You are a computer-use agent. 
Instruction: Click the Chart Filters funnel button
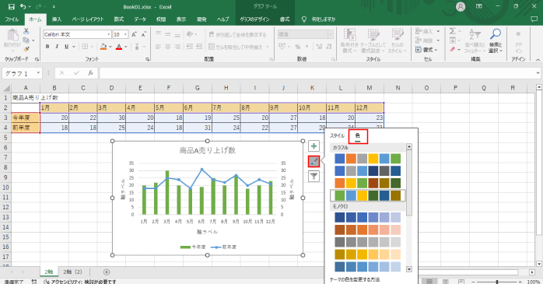click(314, 177)
